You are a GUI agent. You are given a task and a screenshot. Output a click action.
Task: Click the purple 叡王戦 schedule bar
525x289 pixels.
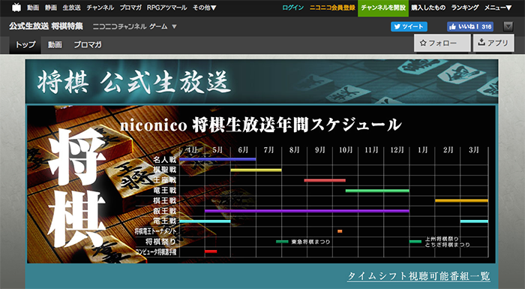click(x=307, y=211)
